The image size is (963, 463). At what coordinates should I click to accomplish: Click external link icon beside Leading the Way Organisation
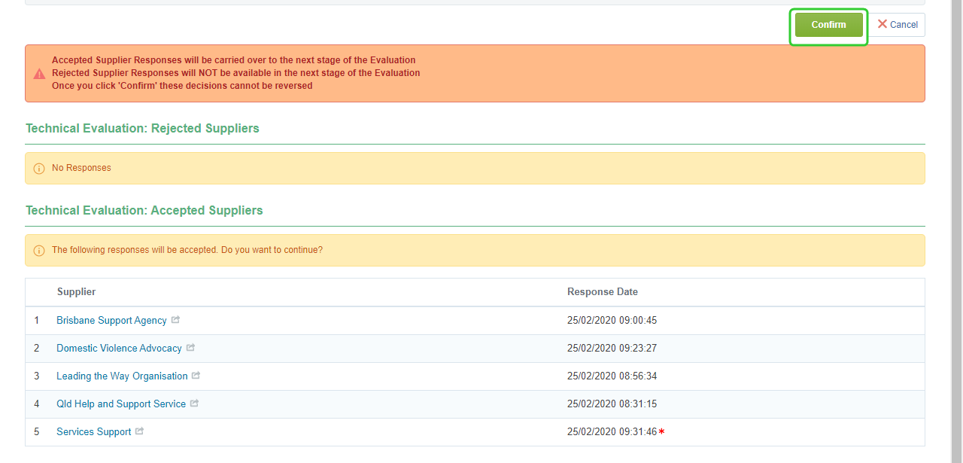click(x=196, y=376)
